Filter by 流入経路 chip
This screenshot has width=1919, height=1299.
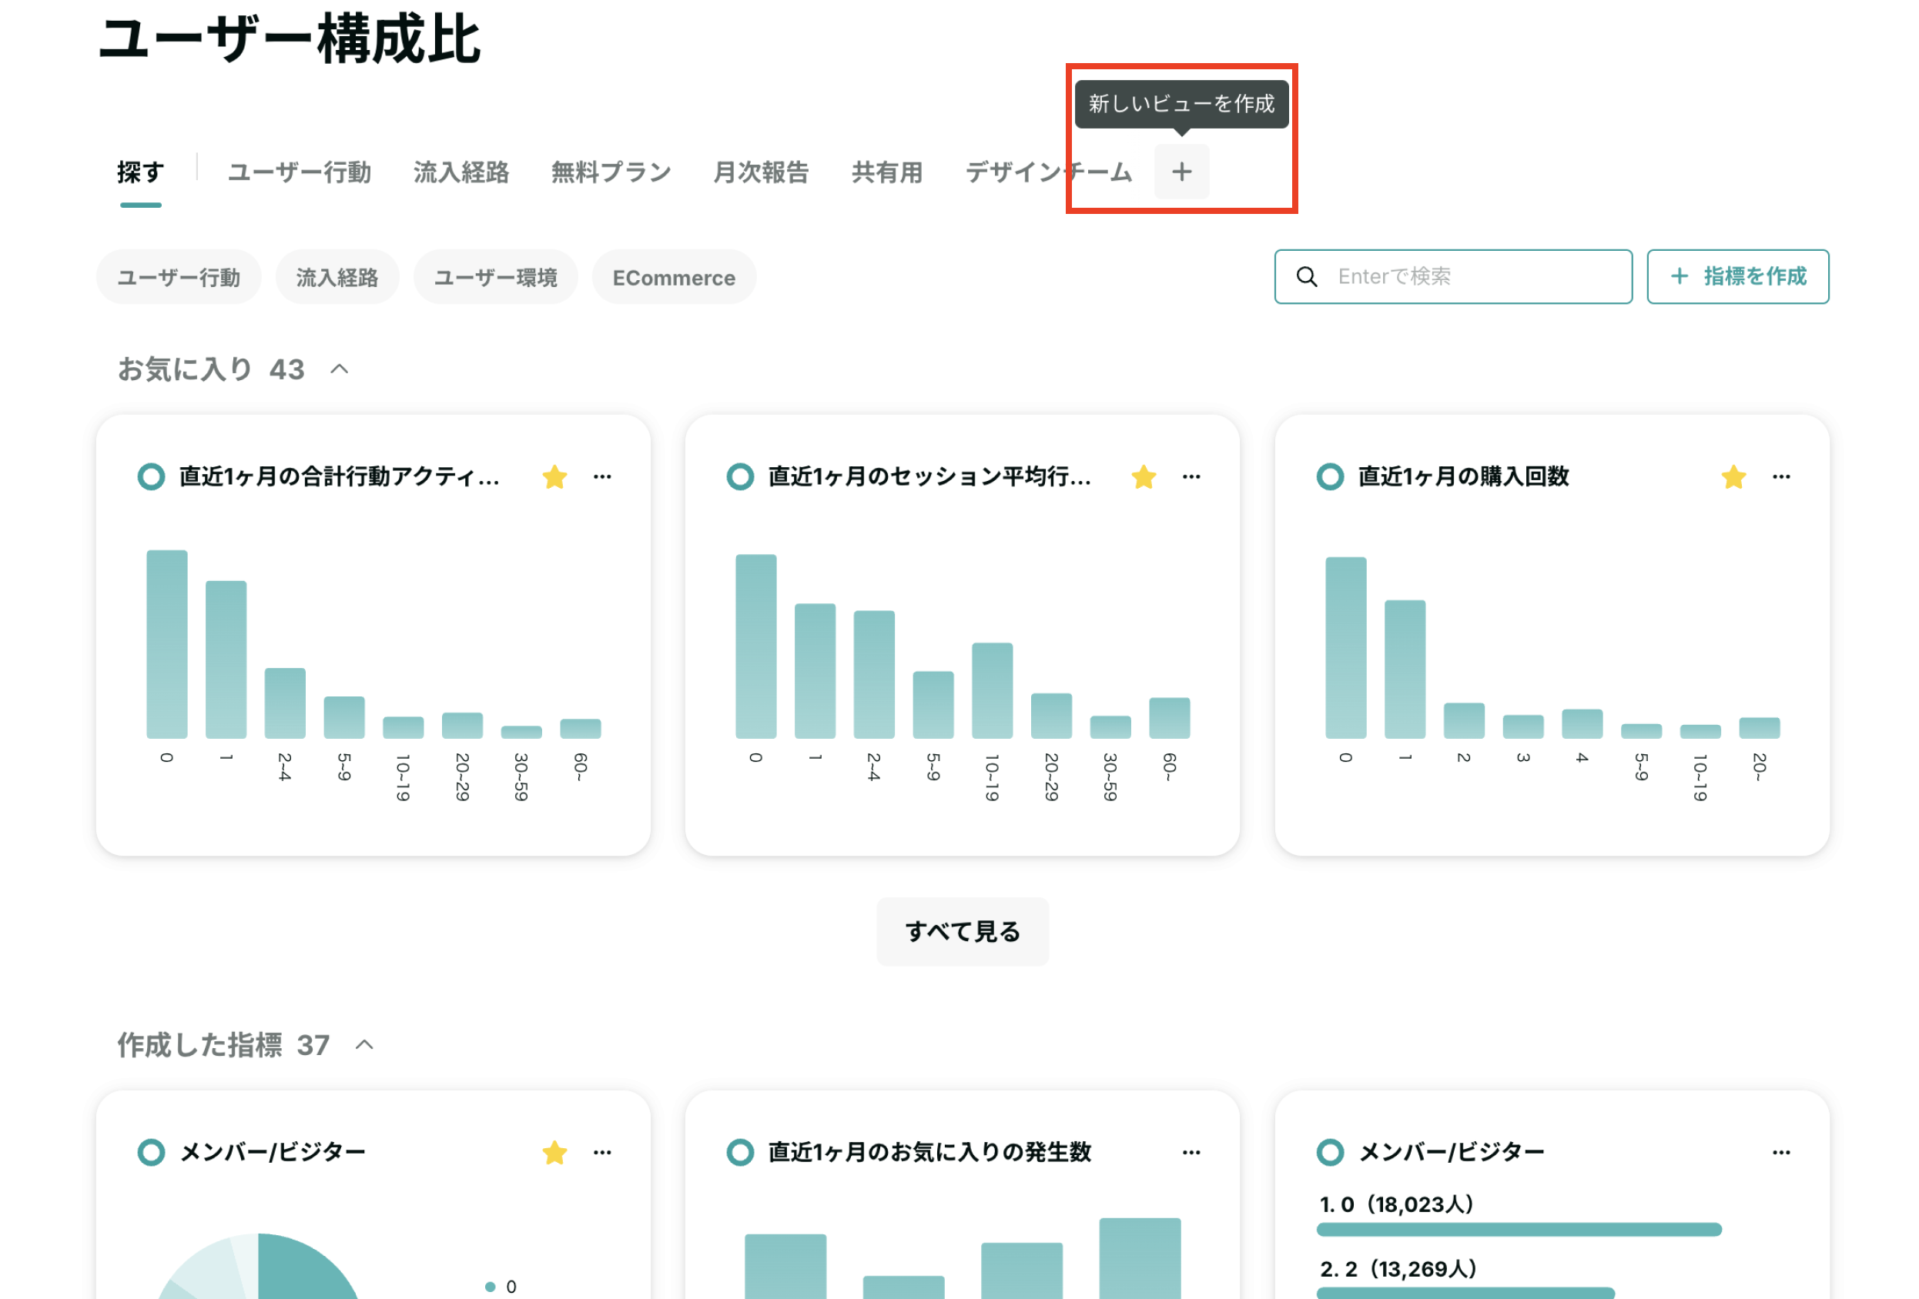pyautogui.click(x=338, y=277)
